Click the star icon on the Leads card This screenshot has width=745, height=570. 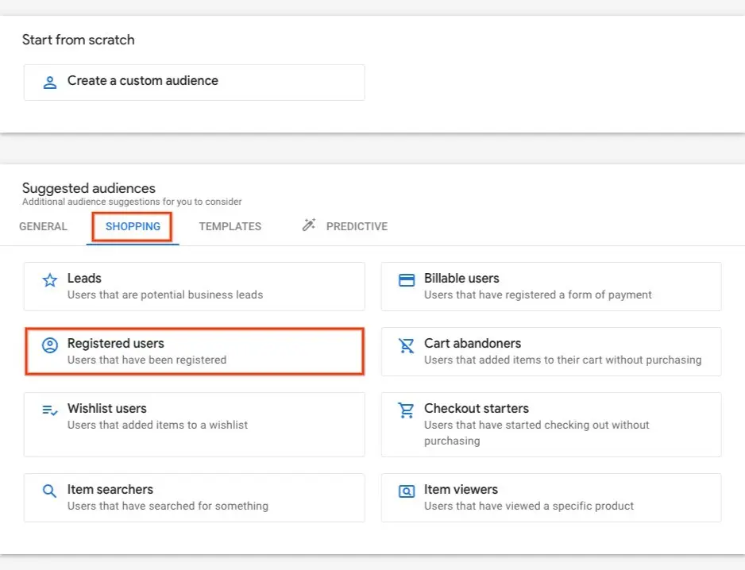coord(49,279)
